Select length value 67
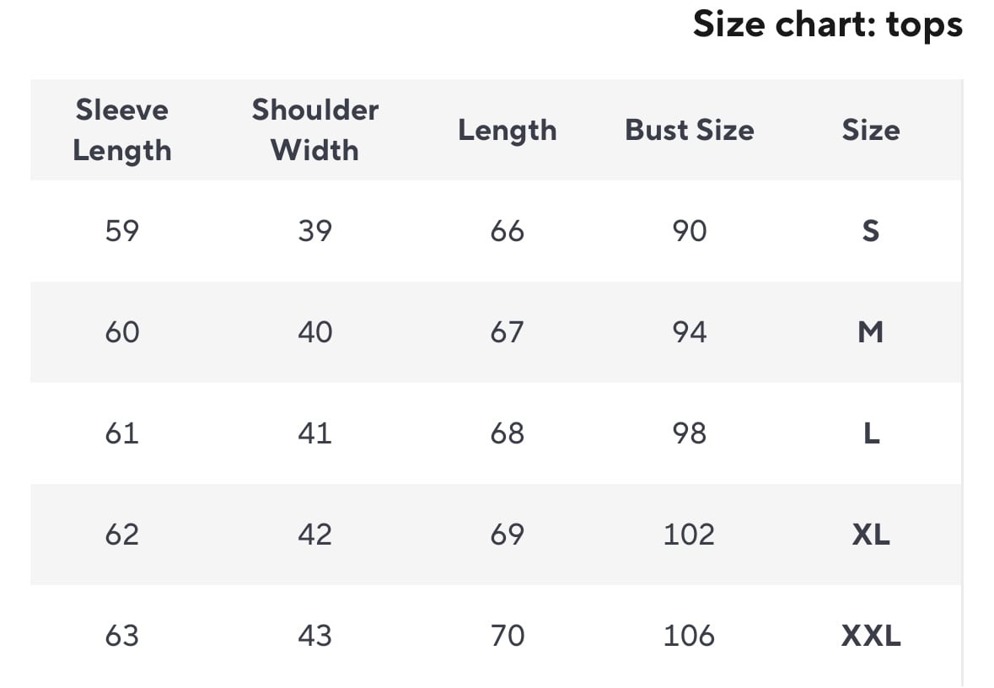The height and width of the screenshot is (688, 994). coord(507,332)
